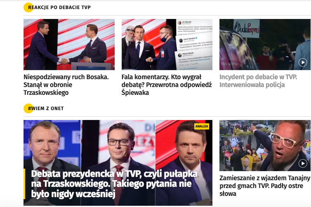The width and height of the screenshot is (311, 207).
Task: Click the three-portrait debate analysis image
Action: click(118, 163)
